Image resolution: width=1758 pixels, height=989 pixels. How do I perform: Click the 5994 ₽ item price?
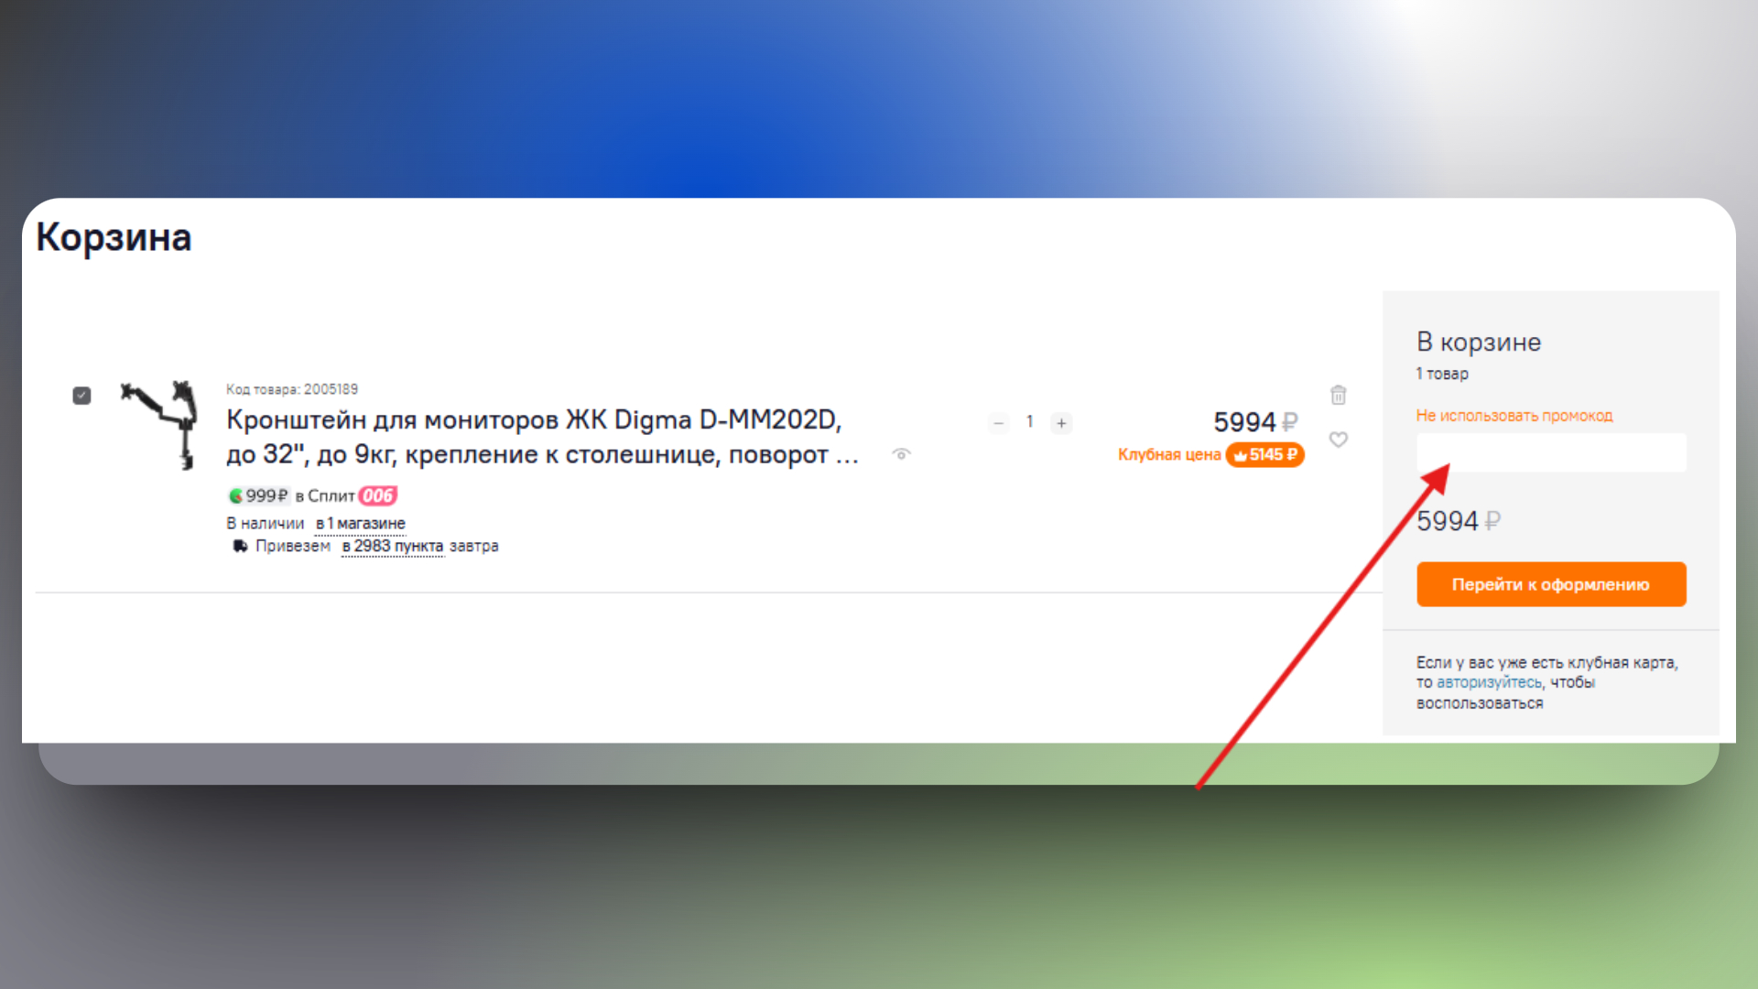tap(1255, 422)
